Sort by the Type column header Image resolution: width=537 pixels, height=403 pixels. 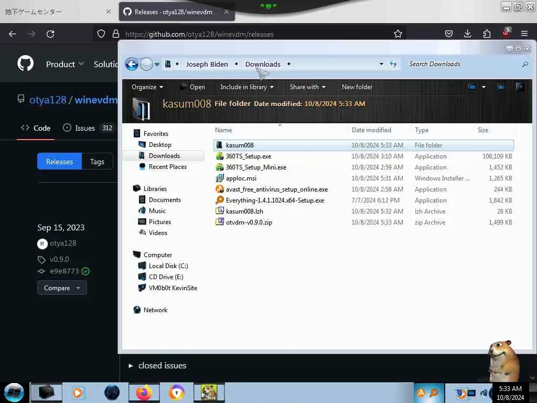point(422,130)
